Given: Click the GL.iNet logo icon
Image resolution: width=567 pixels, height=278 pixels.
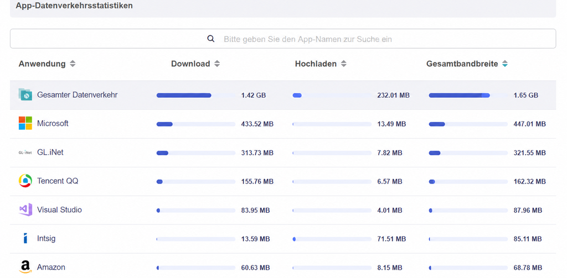Looking at the screenshot, I should tap(25, 153).
